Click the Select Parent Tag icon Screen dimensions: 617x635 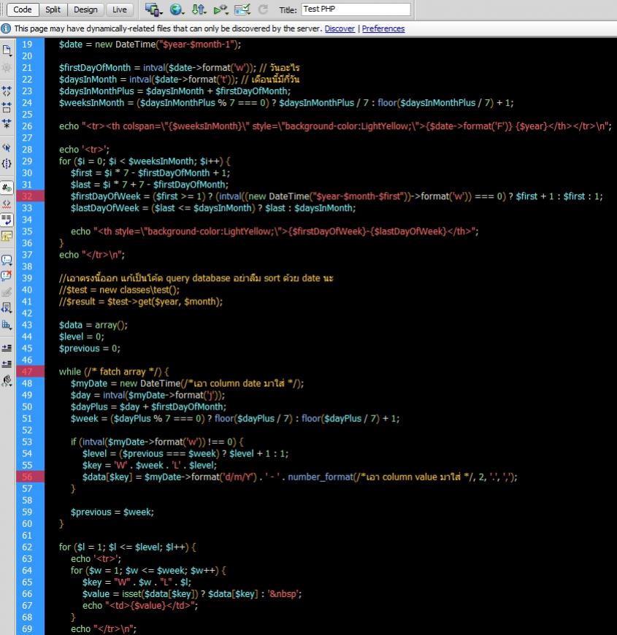pos(7,147)
